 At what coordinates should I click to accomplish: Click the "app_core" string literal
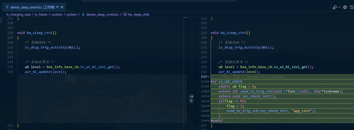coord(302,111)
